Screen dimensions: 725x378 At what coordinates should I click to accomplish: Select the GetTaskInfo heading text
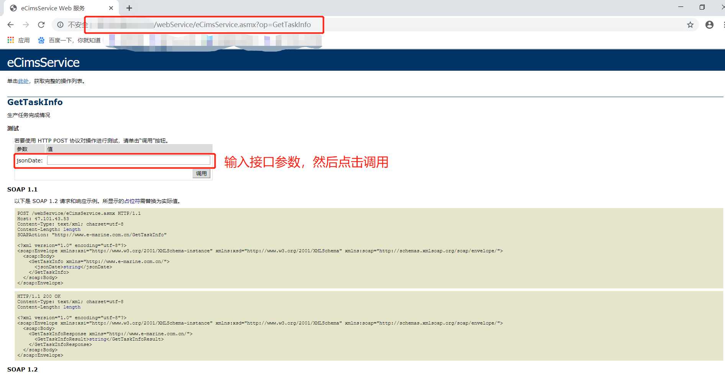35,102
